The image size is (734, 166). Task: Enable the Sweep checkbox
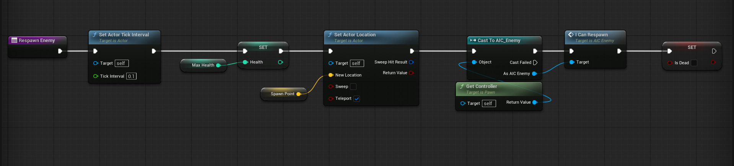353,87
